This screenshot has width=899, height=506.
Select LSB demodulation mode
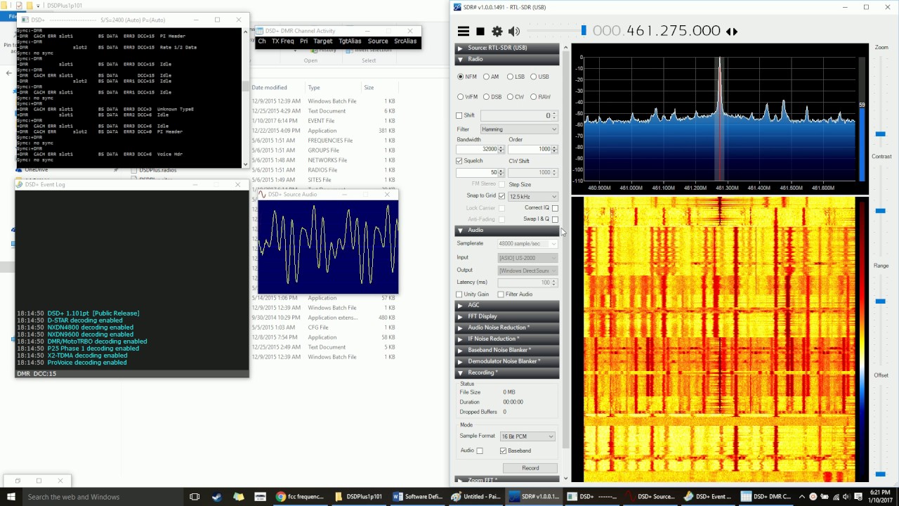click(x=516, y=77)
